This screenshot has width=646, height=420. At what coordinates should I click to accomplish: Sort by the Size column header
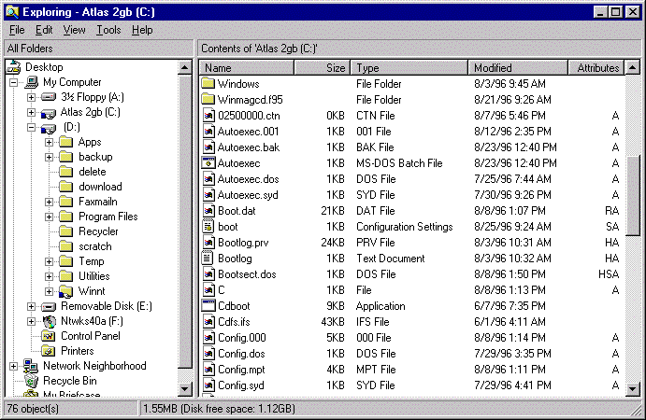[x=323, y=67]
